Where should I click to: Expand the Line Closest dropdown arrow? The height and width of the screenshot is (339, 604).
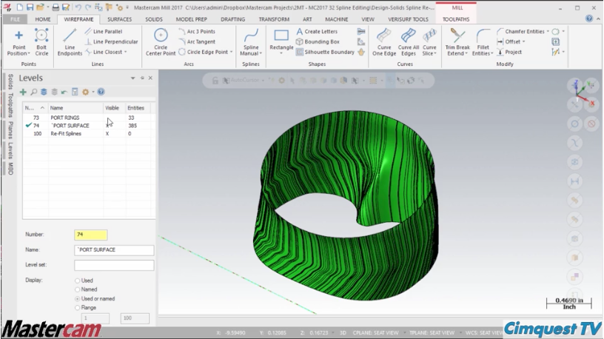pos(126,52)
